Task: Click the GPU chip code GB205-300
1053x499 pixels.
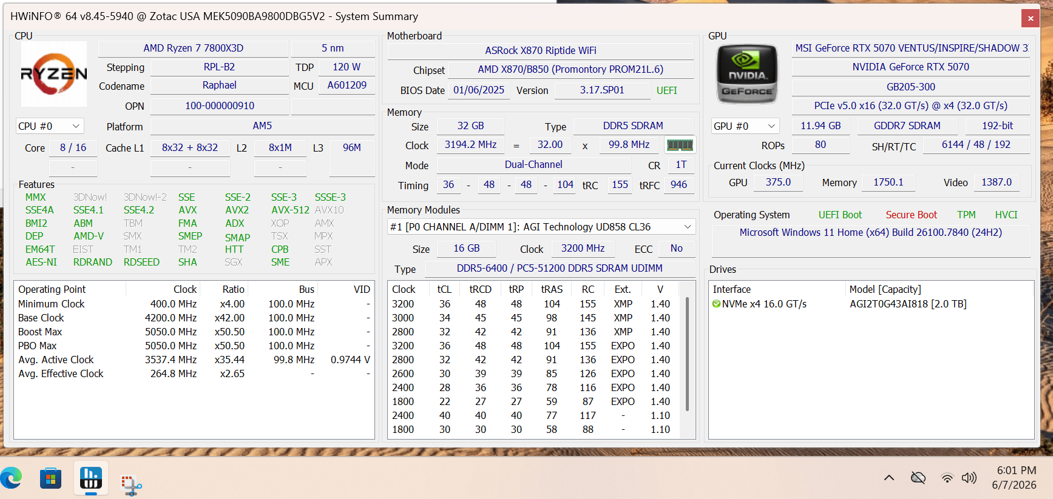Action: tap(911, 87)
